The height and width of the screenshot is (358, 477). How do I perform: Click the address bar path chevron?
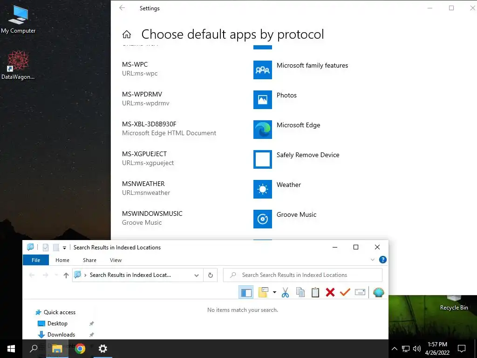point(86,275)
